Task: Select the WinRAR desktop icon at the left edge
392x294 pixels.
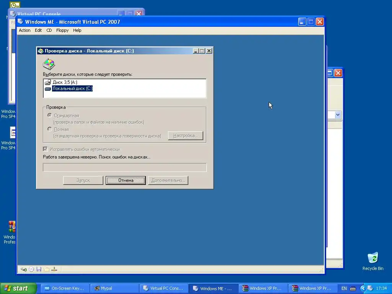Action: click(11, 227)
